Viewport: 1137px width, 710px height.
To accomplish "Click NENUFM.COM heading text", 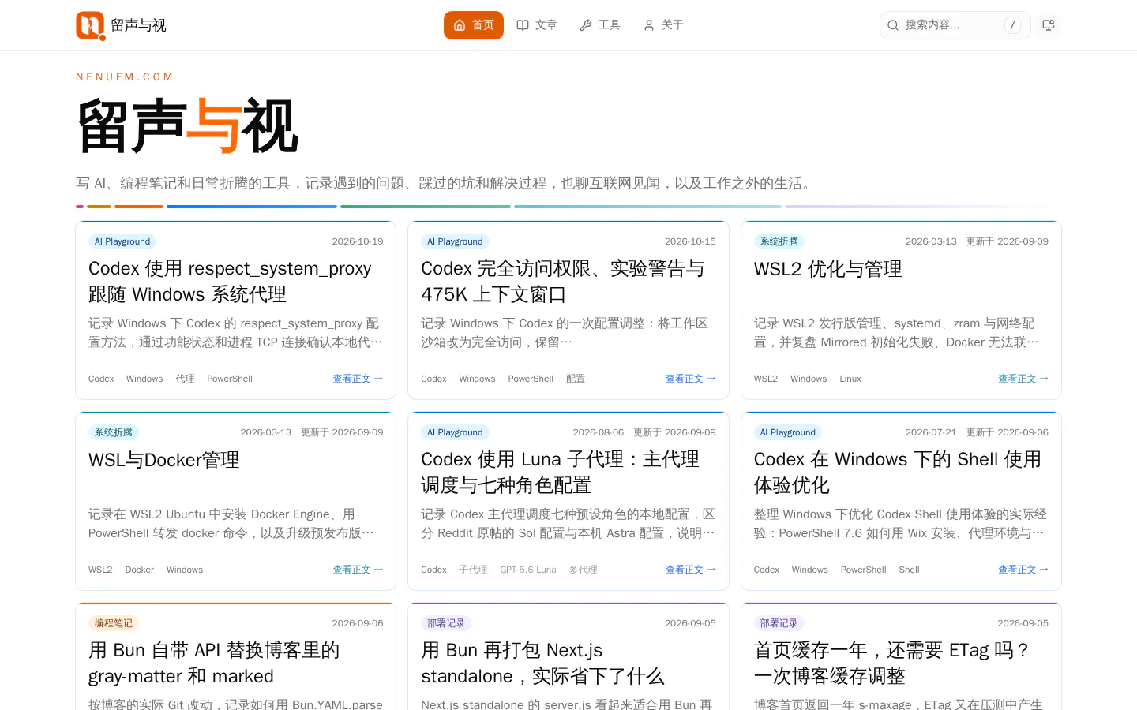I will pyautogui.click(x=125, y=77).
